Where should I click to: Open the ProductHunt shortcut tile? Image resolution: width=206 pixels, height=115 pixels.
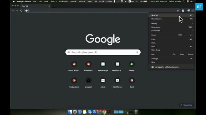pos(74,83)
